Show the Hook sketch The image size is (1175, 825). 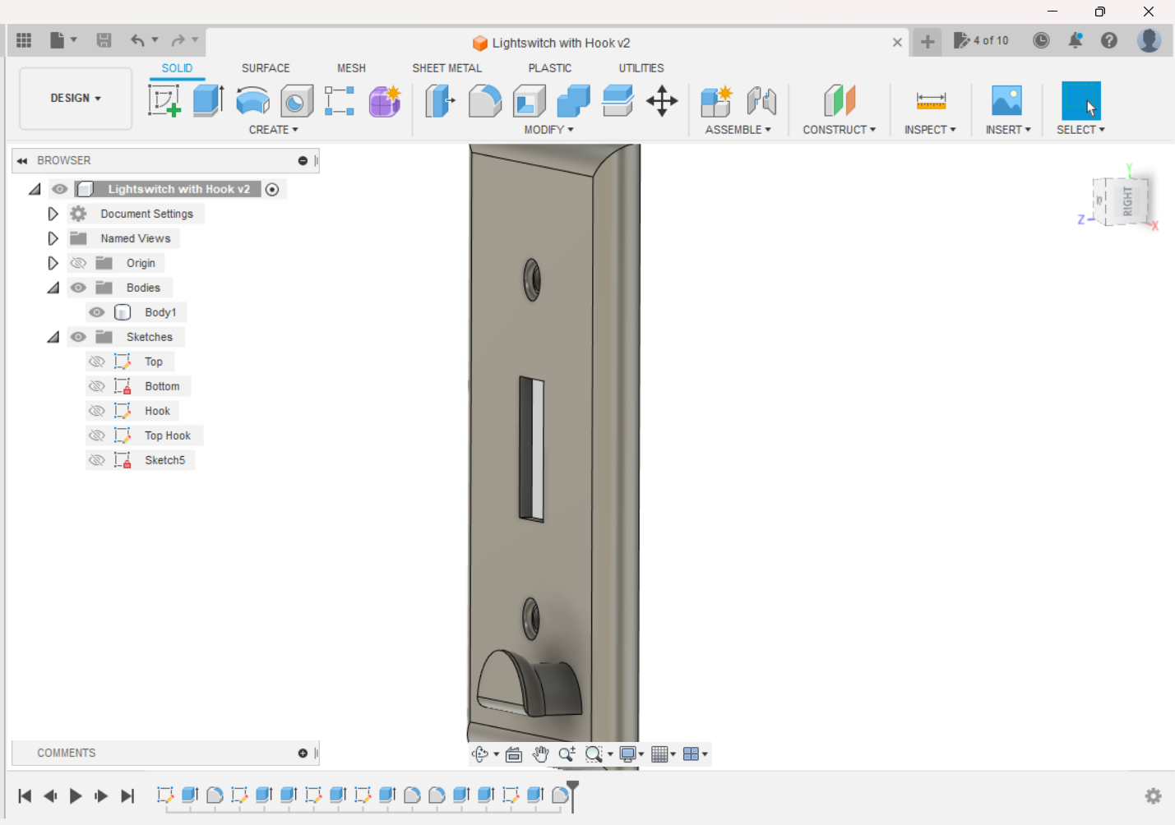click(97, 411)
